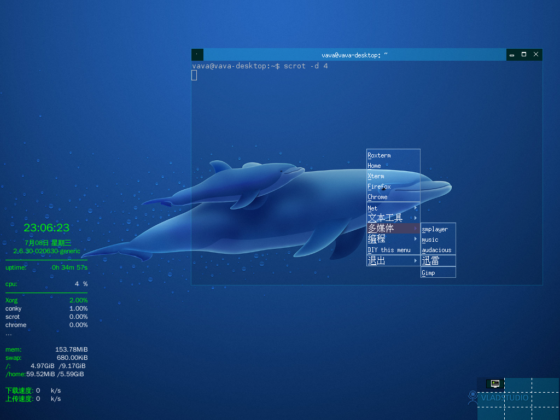Expand the 编程 submenu arrow
The image size is (560, 420).
tap(416, 238)
